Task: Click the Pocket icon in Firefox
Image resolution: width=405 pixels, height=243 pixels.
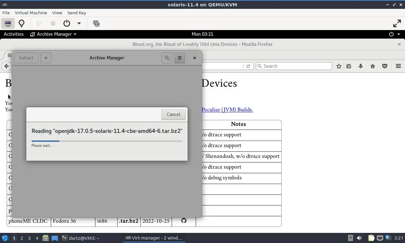Action: [x=385, y=66]
